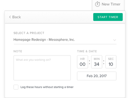This screenshot has width=131, height=98.
Task: Focus the 'What are you working on?' note box
Action: coord(42,68)
